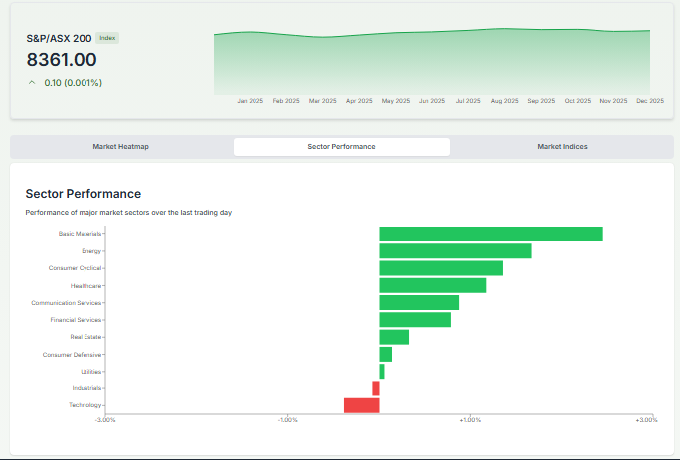
Task: Click the Oct 2025 chart axis label
Action: [578, 101]
